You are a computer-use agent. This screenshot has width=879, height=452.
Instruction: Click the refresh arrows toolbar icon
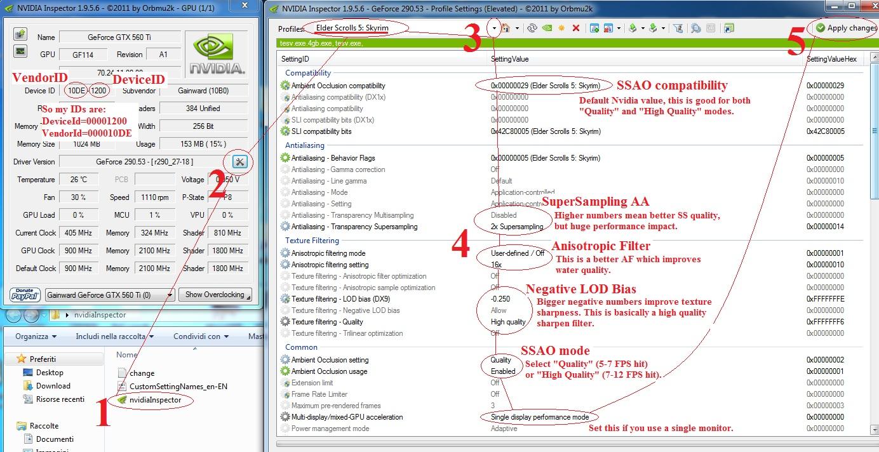[x=532, y=28]
